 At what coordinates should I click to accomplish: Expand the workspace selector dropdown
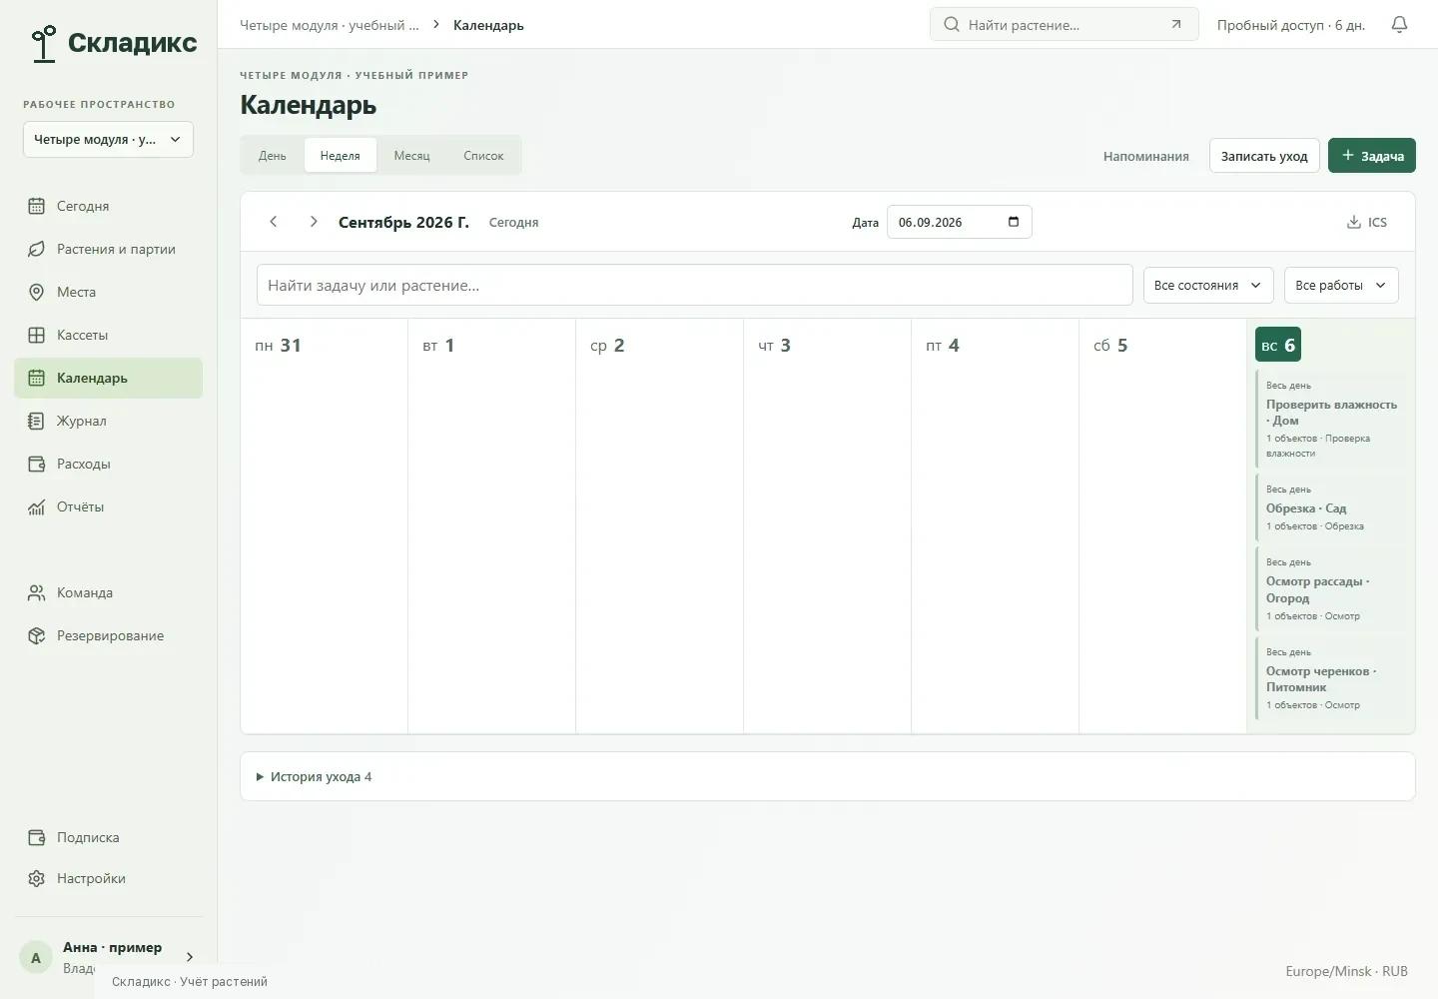click(x=108, y=140)
